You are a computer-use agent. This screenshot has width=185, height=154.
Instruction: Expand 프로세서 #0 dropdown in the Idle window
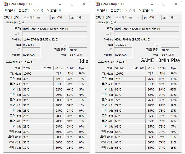[x=47, y=17]
